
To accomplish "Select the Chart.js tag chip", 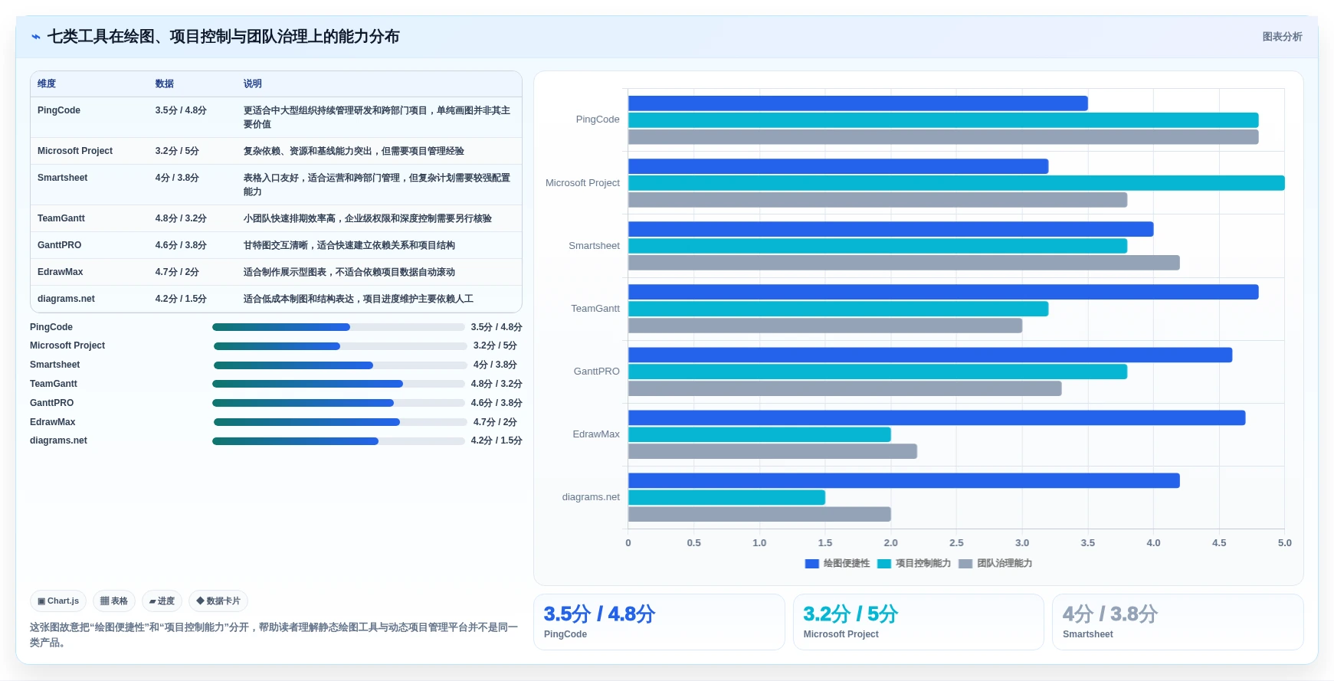I will tap(58, 601).
